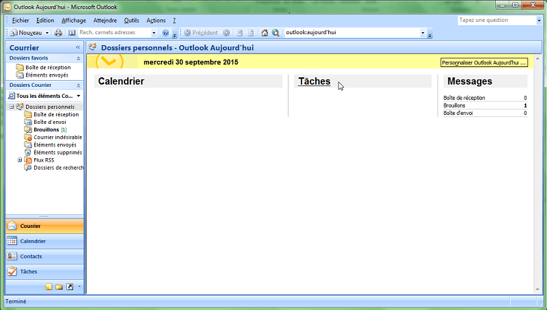Click the forward navigation arrow icon
This screenshot has width=547, height=310.
coord(226,33)
